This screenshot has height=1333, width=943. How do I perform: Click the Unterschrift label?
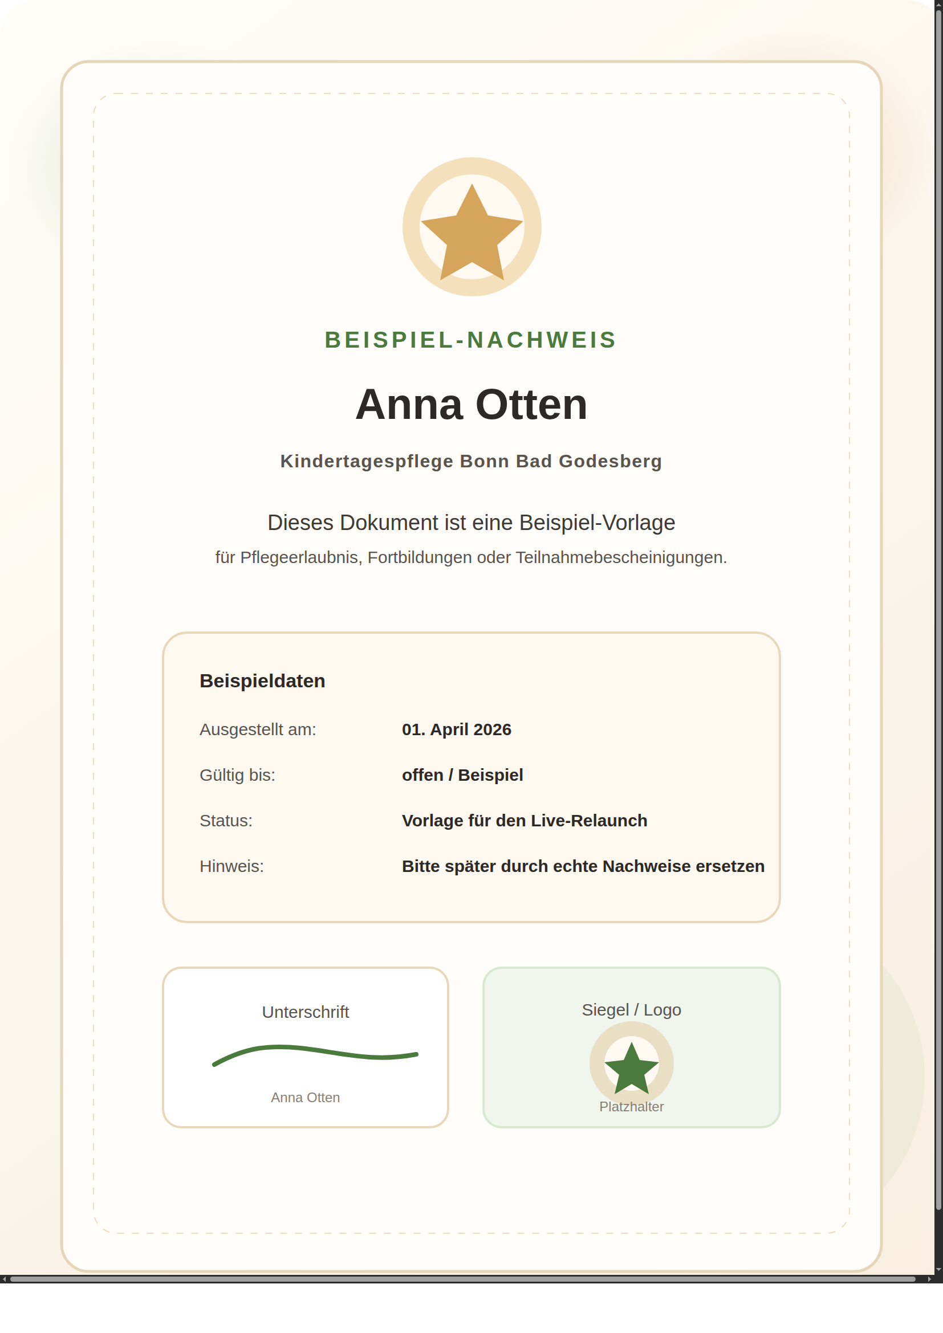(306, 1012)
